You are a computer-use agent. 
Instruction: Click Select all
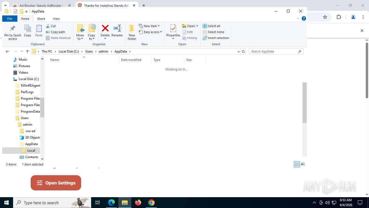[x=211, y=26]
